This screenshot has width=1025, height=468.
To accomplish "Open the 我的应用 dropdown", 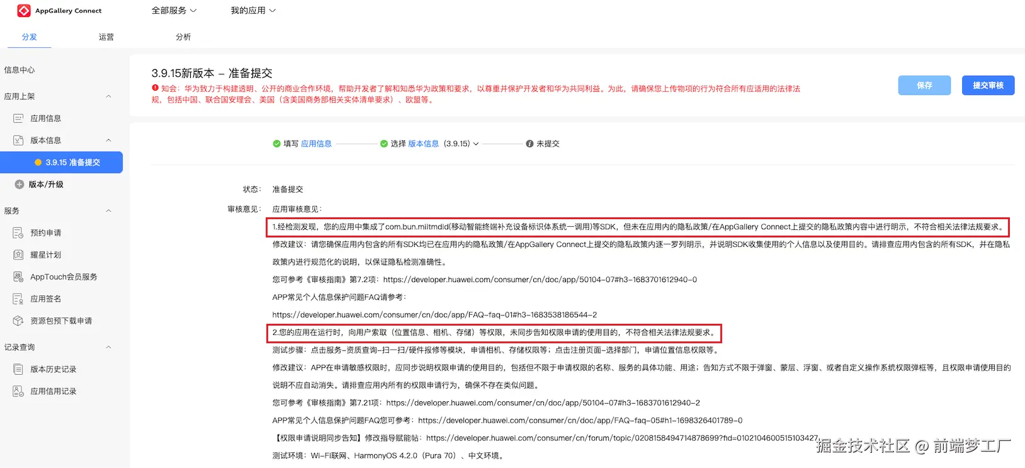I will [253, 11].
